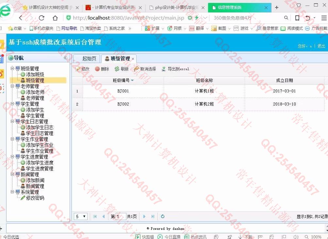Image resolution: width=328 pixels, height=239 pixels.
Task: Click the browser address bar URL
Action: (x=128, y=18)
